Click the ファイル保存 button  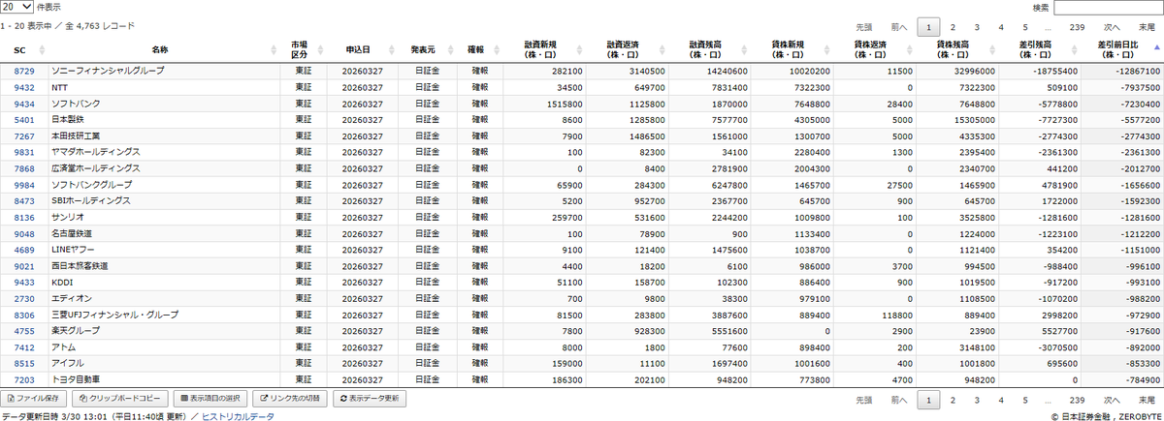tap(35, 399)
